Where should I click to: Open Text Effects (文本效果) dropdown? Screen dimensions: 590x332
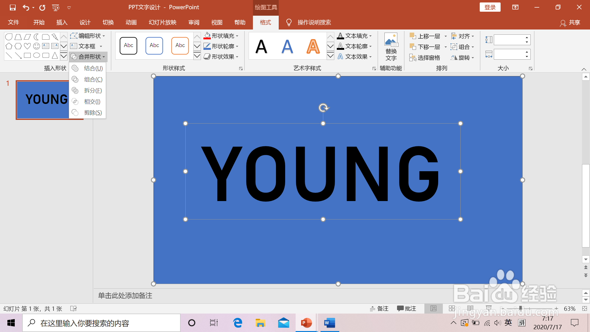(354, 57)
